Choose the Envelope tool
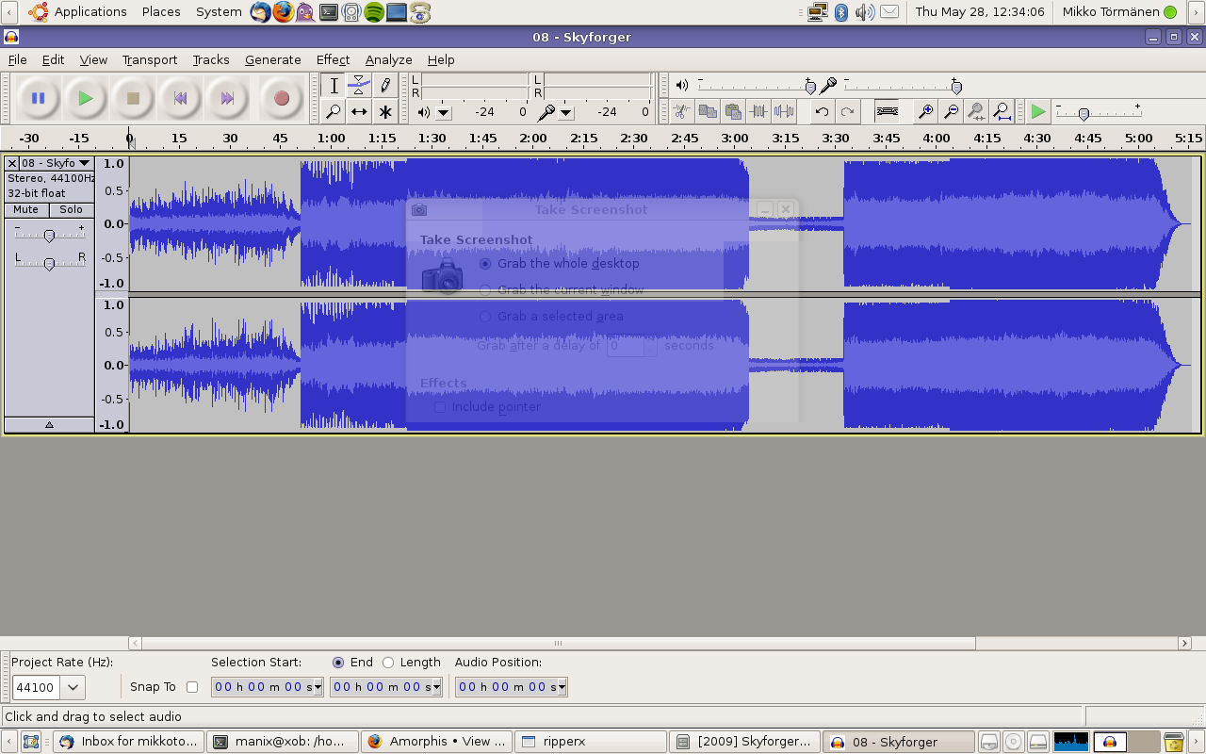The image size is (1206, 754). tap(359, 86)
